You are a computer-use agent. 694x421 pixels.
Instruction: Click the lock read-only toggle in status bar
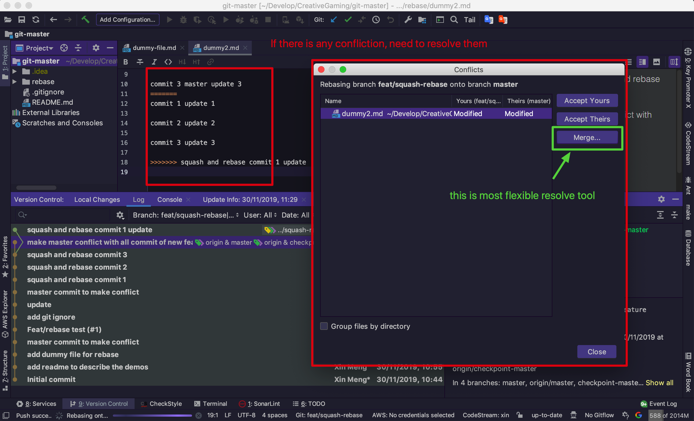[x=519, y=415]
